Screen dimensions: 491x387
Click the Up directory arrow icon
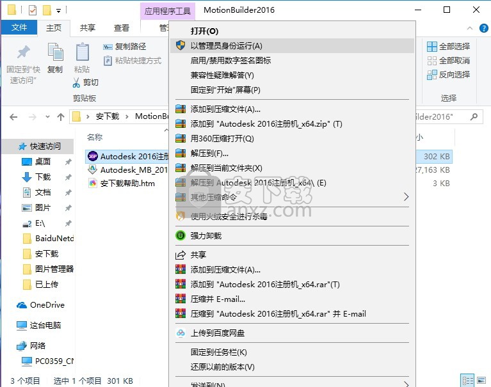pos(61,116)
